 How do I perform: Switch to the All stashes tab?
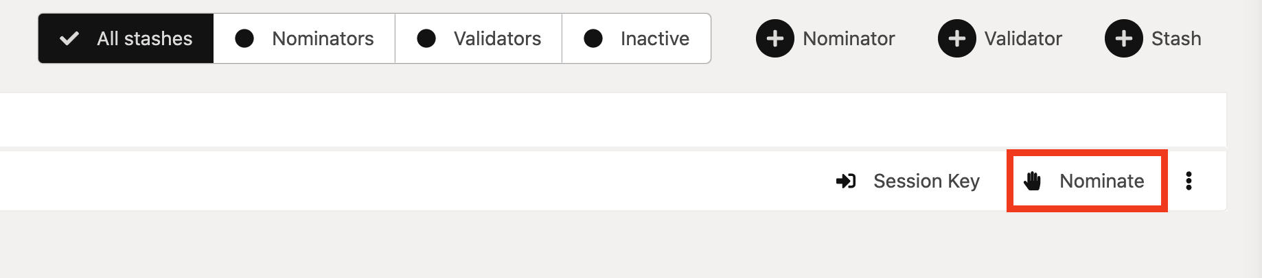click(x=144, y=38)
